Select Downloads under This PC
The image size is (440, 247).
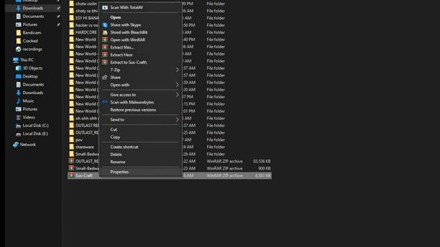pyautogui.click(x=33, y=93)
